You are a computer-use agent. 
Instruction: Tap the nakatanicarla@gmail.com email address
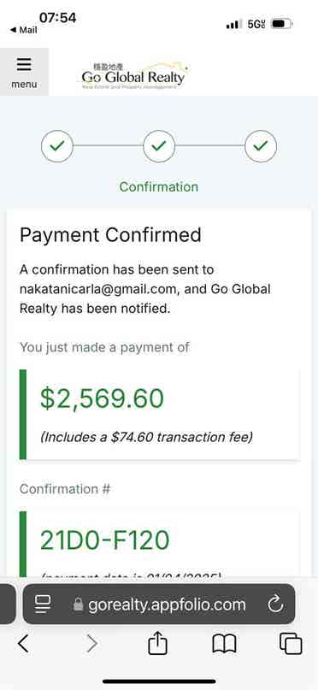point(100,289)
